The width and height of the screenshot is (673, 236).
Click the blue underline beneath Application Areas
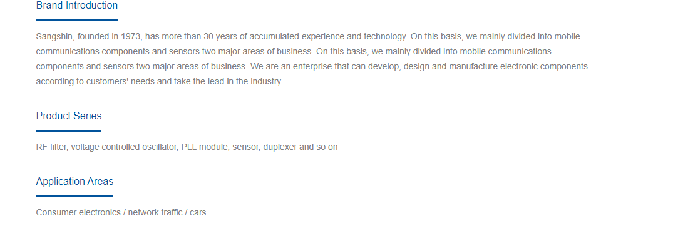[74, 196]
